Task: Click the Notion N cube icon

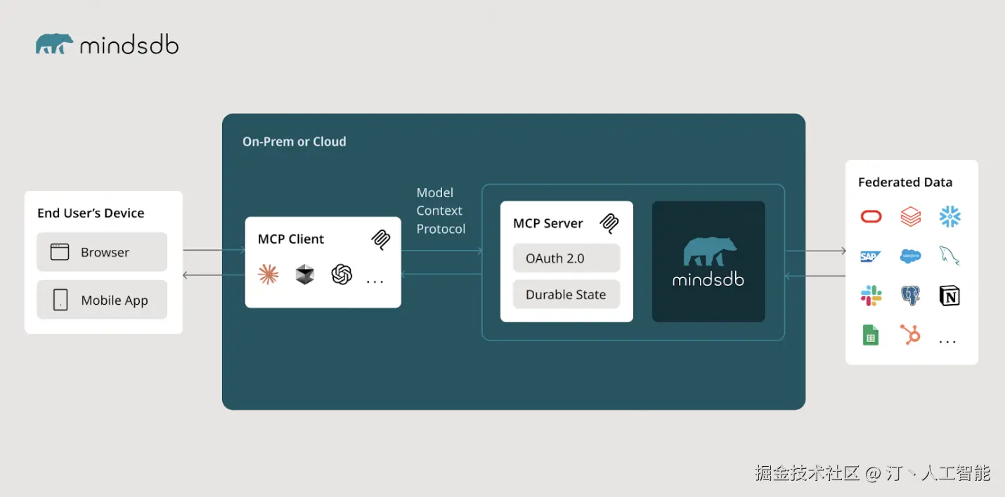Action: [x=949, y=296]
